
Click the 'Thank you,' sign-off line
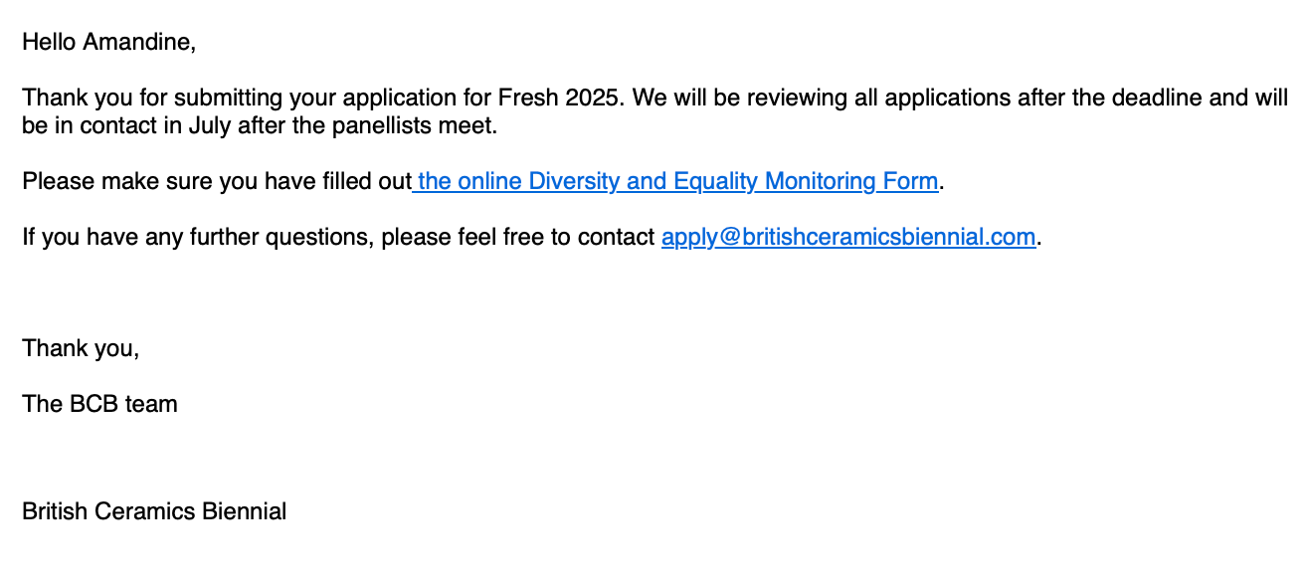pyautogui.click(x=81, y=348)
